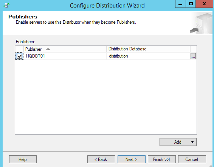Minimize the wizard window
The width and height of the screenshot is (214, 167).
click(180, 4)
